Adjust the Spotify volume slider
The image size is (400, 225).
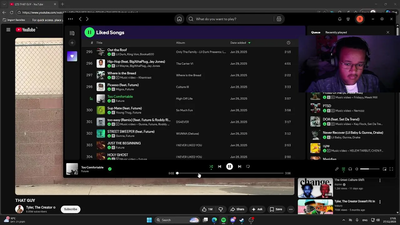coord(370,169)
